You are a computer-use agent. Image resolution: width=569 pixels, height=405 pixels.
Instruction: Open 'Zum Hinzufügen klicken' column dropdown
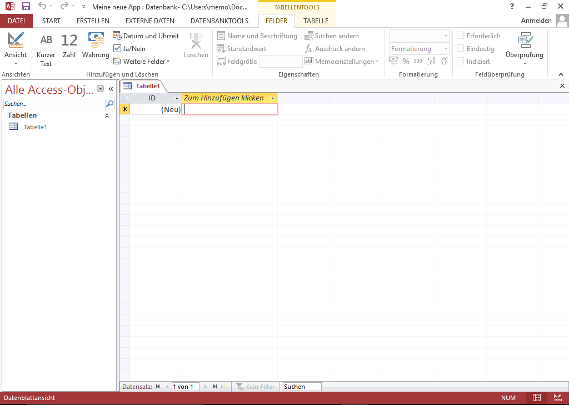coord(272,98)
